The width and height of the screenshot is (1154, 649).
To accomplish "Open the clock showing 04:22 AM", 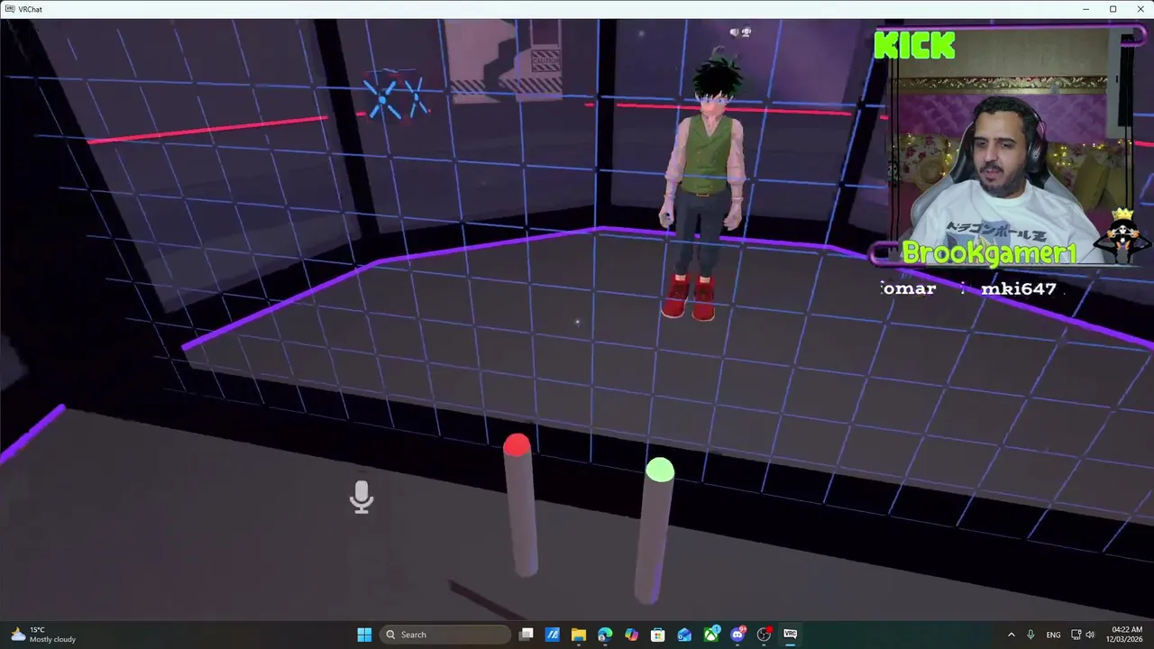I will point(1127,635).
